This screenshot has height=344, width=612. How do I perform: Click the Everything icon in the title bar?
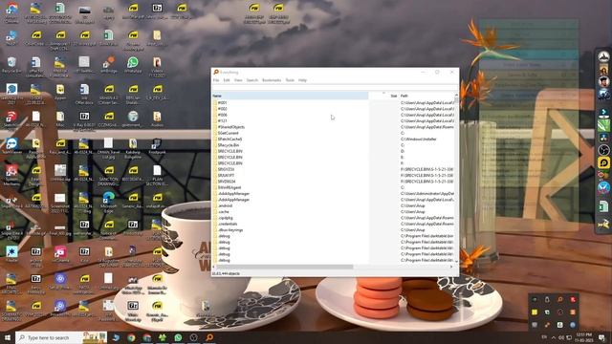point(216,73)
